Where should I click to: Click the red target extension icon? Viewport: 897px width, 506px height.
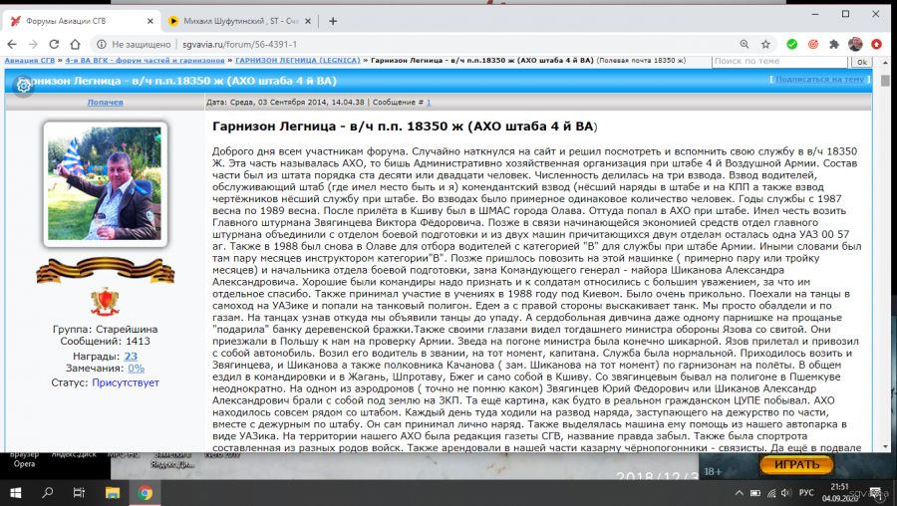pyautogui.click(x=813, y=44)
